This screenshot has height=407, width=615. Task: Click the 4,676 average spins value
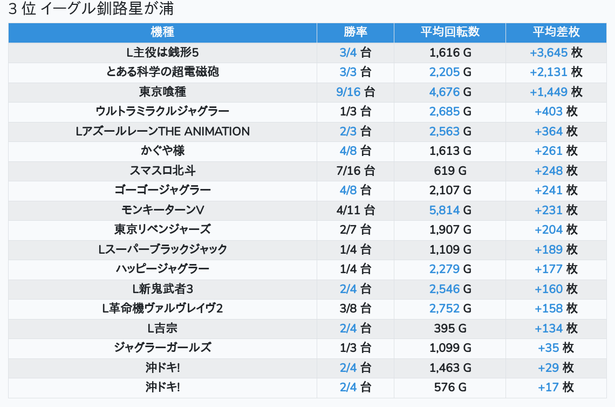445,92
